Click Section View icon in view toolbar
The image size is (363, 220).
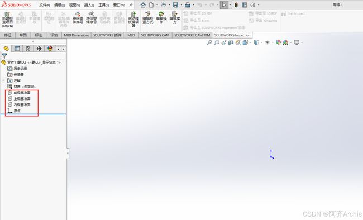[231, 42]
